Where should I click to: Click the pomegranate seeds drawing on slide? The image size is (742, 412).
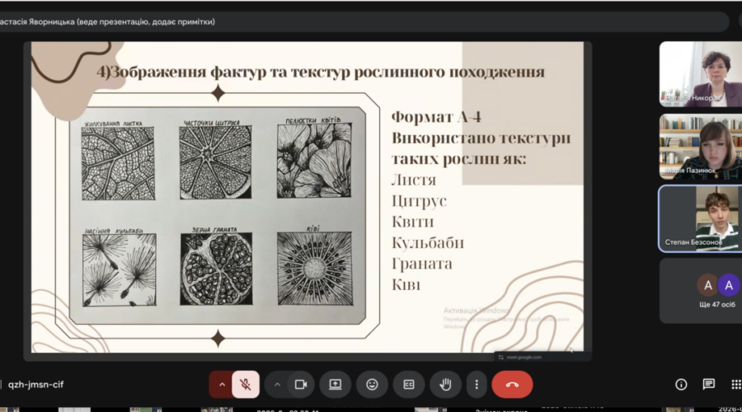[216, 269]
